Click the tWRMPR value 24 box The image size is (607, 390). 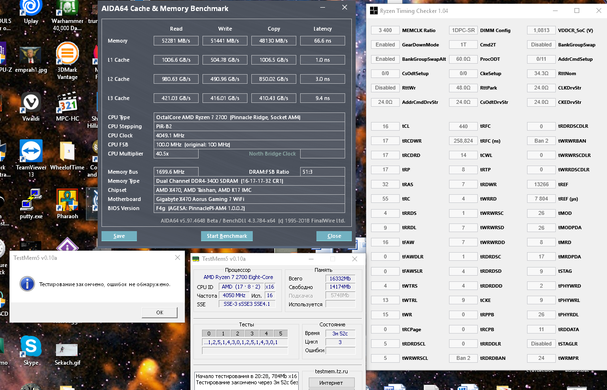click(x=541, y=358)
